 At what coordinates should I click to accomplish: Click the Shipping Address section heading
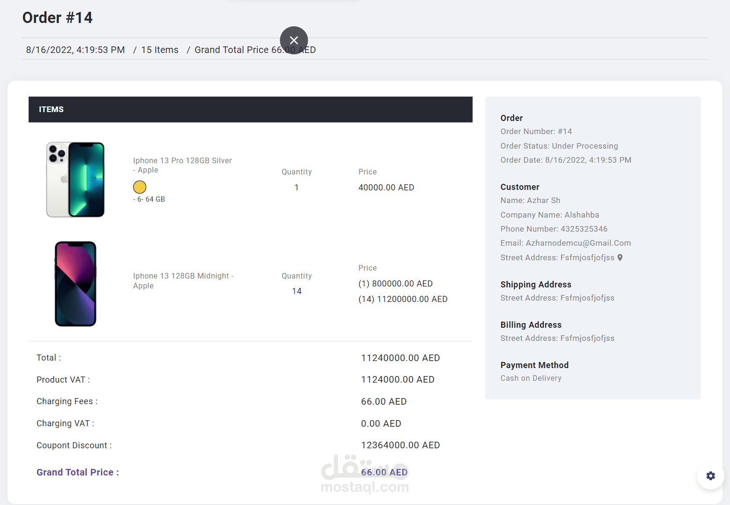[x=535, y=284]
